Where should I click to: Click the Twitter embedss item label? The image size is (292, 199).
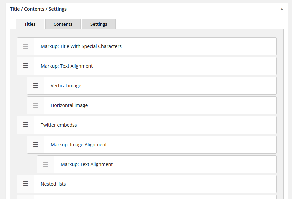click(x=59, y=125)
